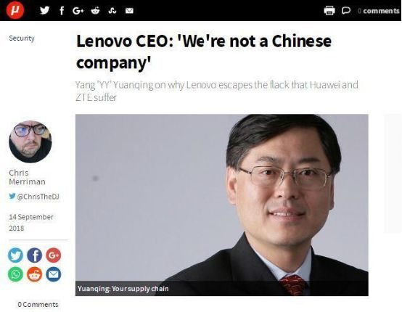The width and height of the screenshot is (402, 312).
Task: Open the '0 comments' link in header
Action: [378, 11]
